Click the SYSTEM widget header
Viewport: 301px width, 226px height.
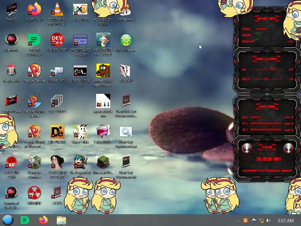(267, 19)
